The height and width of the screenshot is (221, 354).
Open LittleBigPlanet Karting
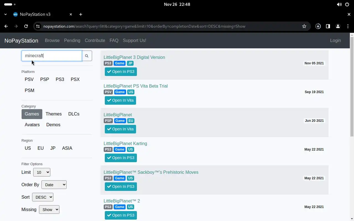pyautogui.click(x=125, y=144)
